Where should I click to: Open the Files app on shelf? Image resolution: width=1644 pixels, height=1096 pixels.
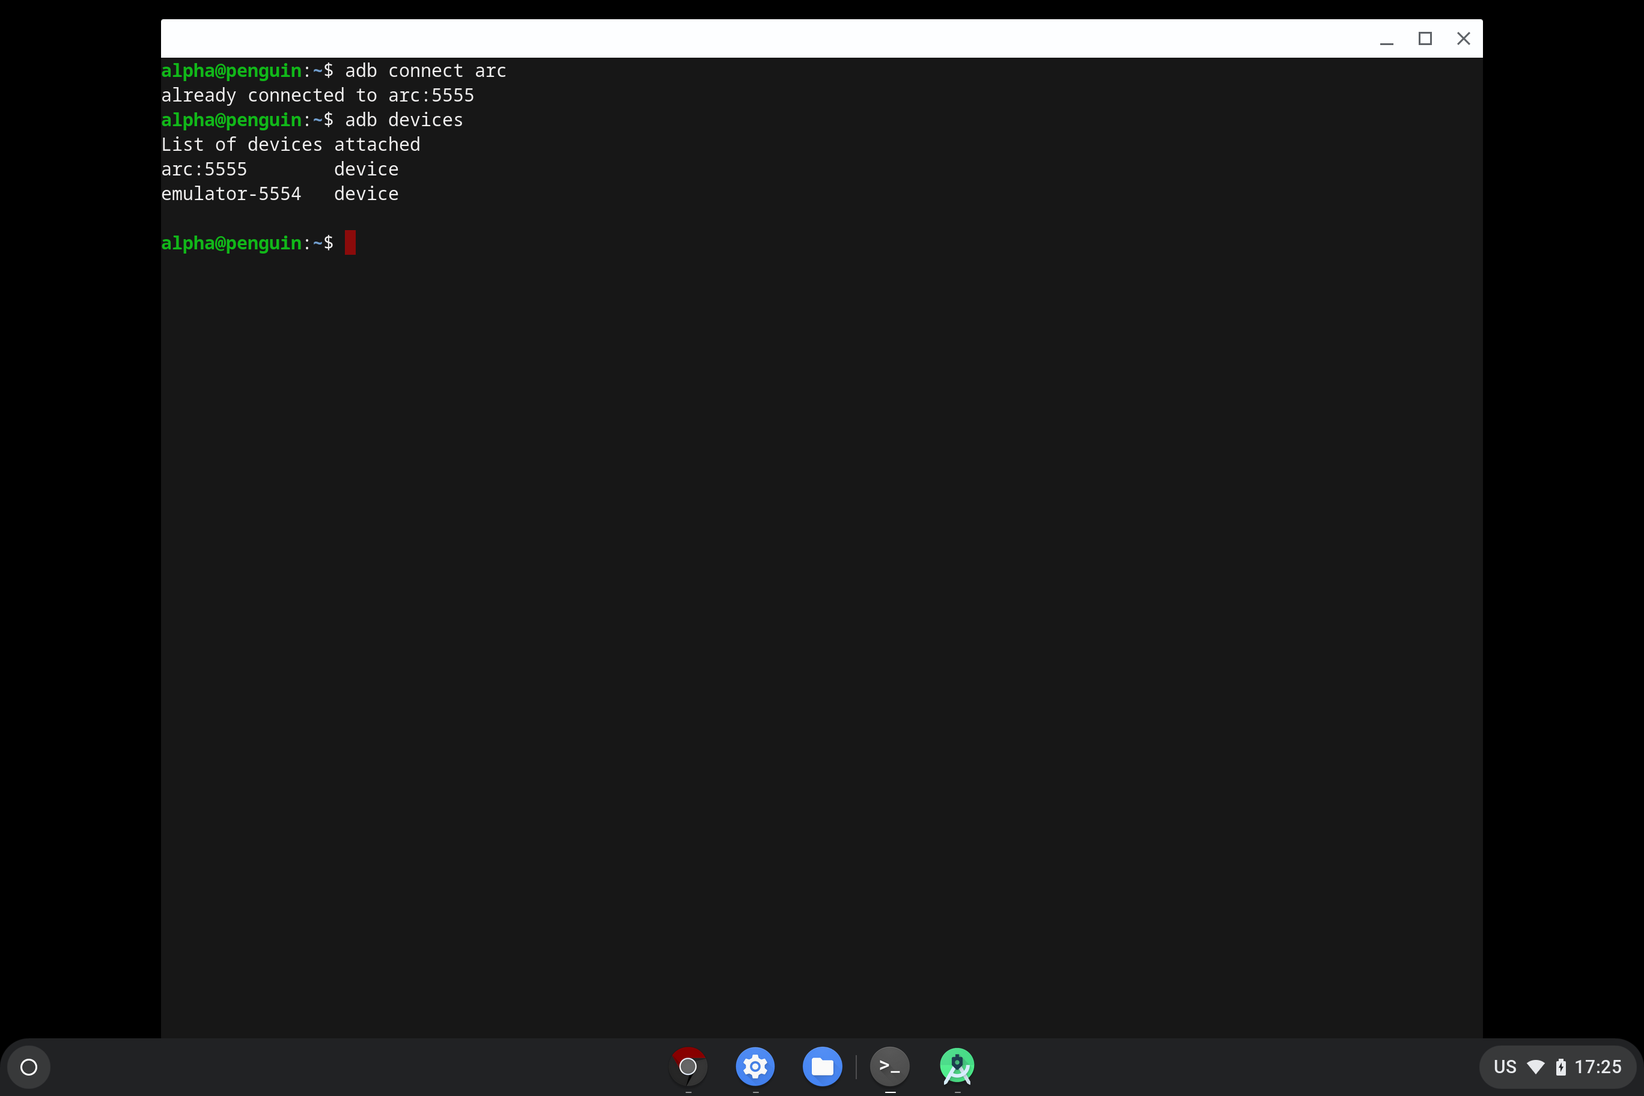[822, 1067]
